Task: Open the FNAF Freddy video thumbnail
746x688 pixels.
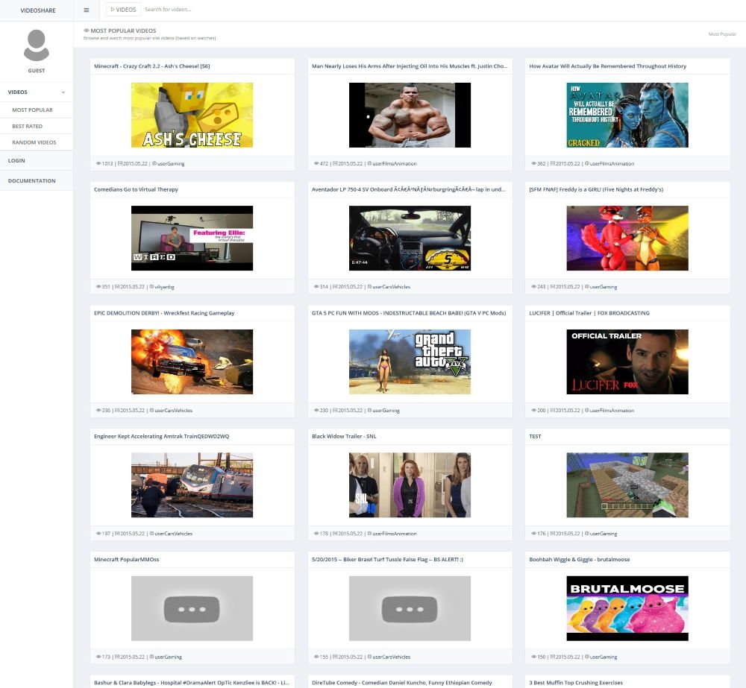Action: tap(627, 239)
